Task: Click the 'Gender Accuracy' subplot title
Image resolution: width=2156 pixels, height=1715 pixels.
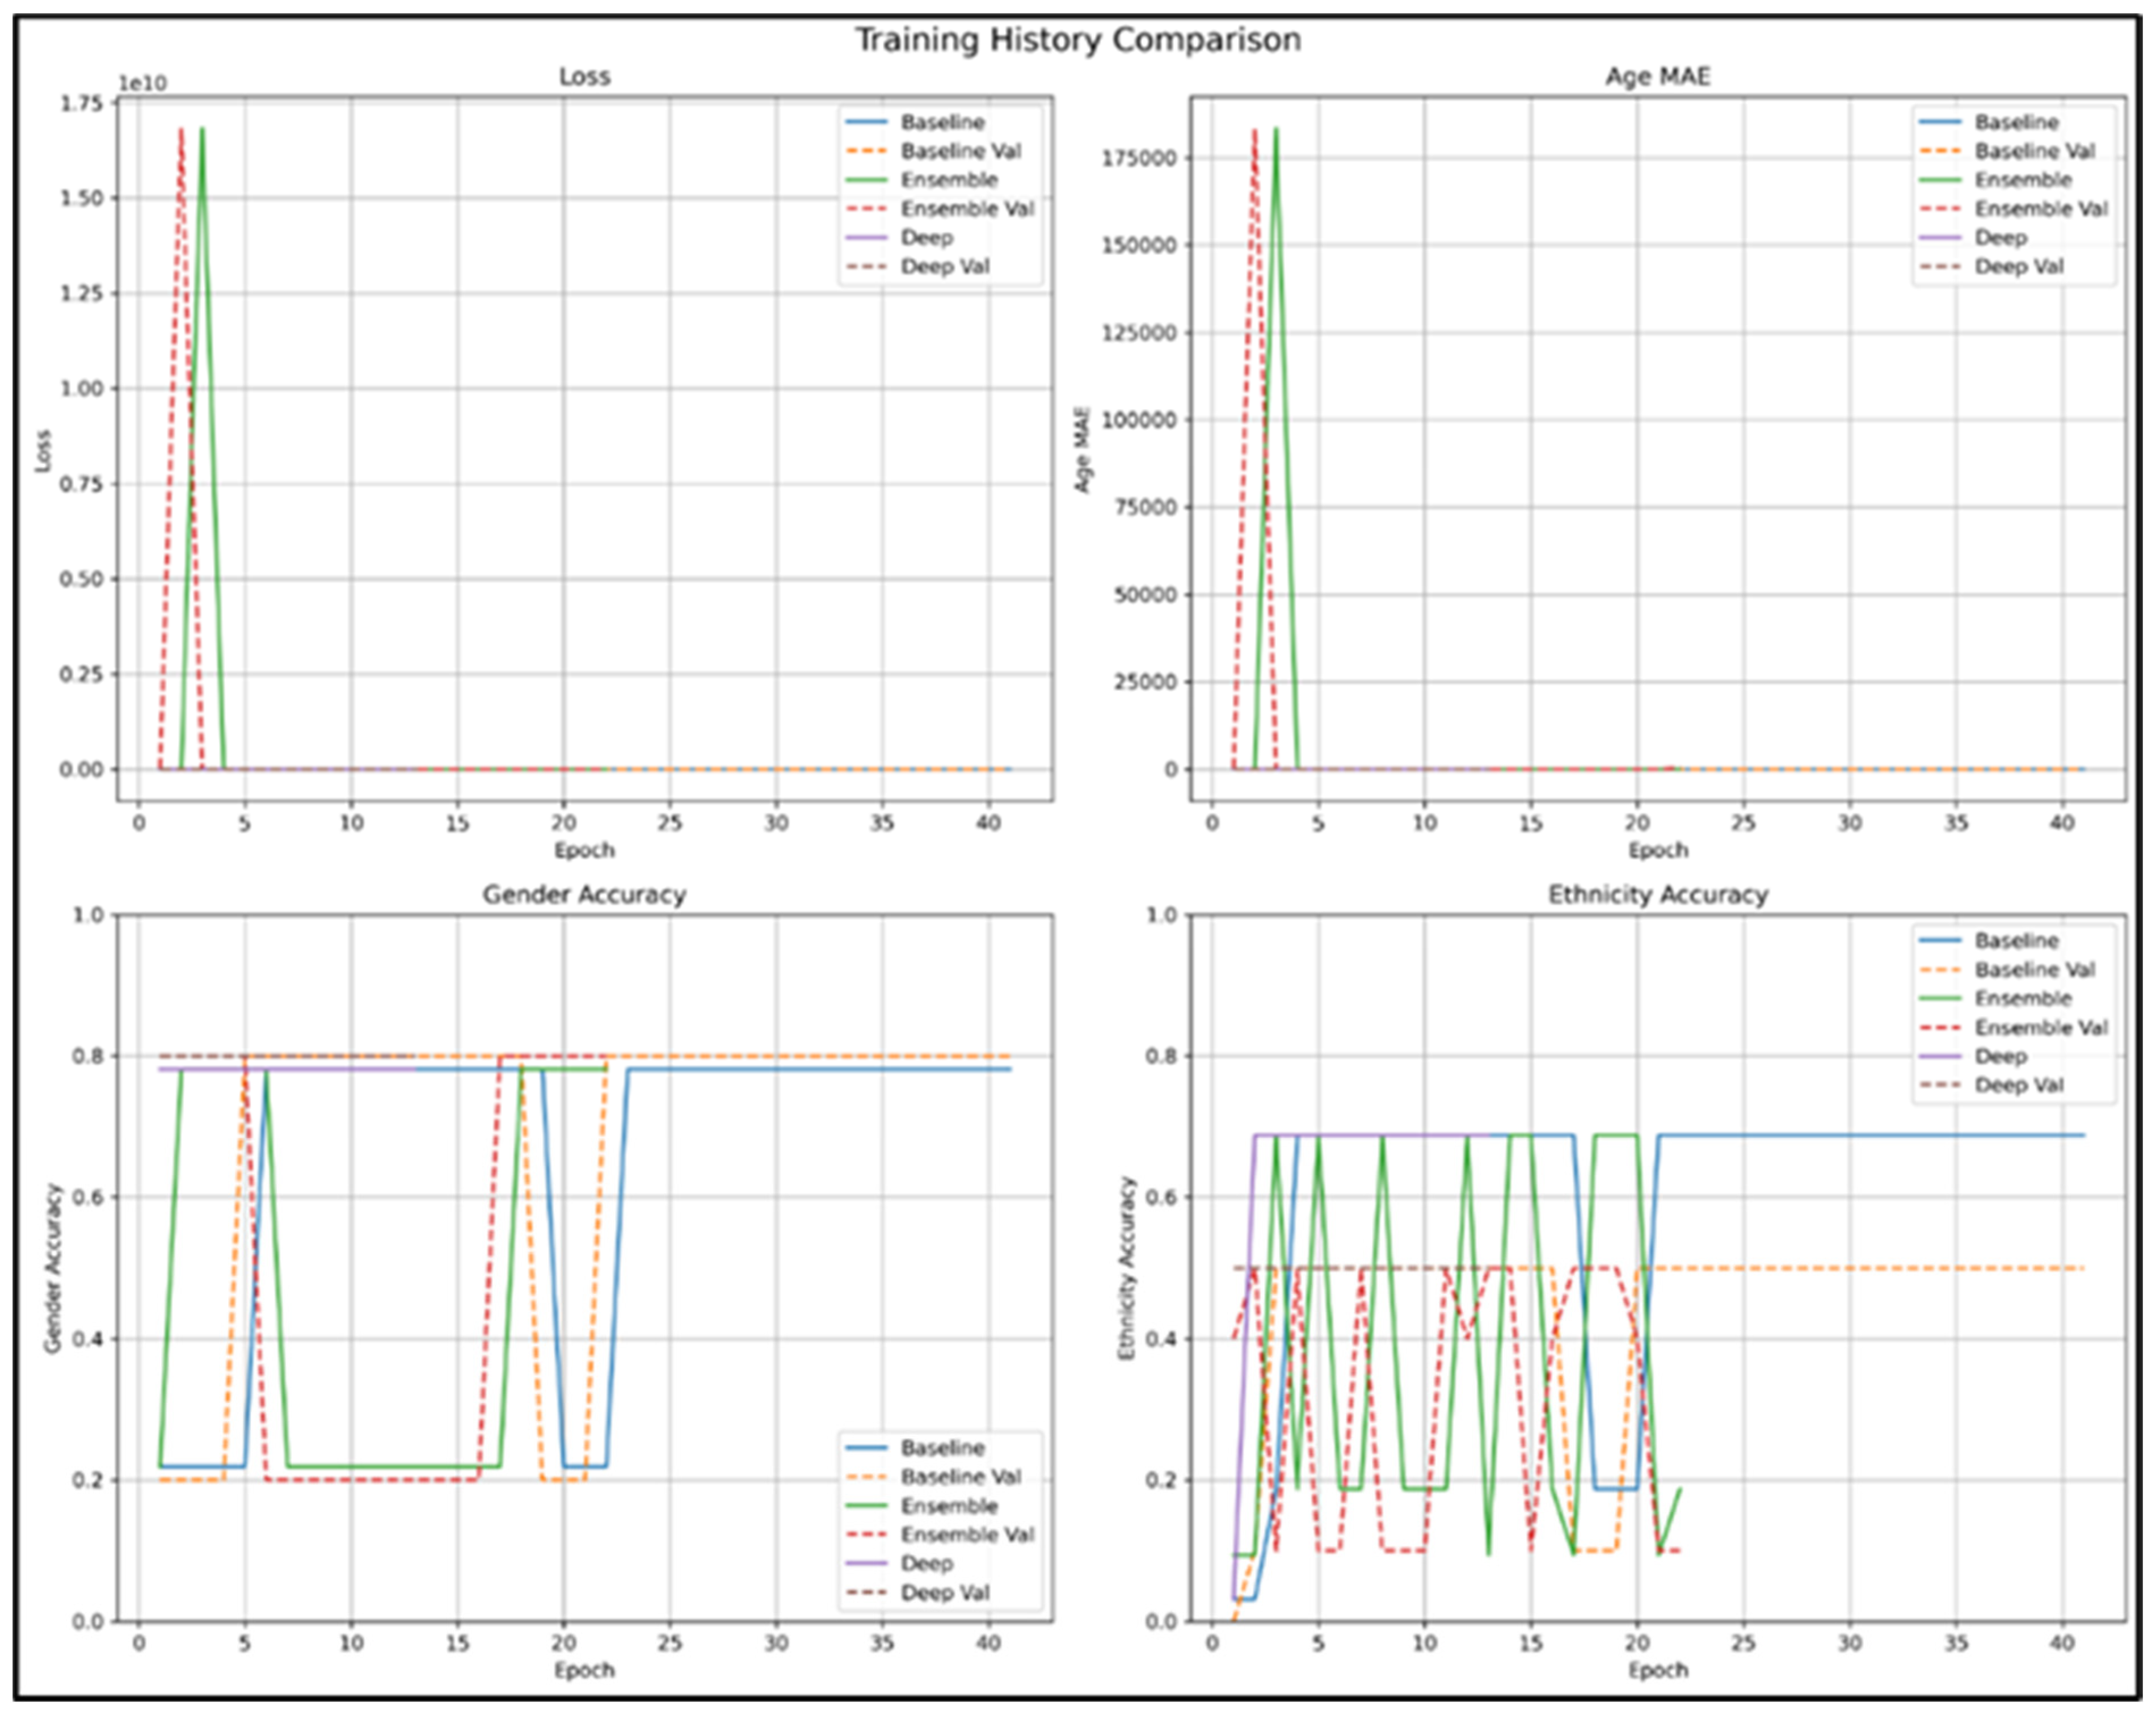Action: tap(584, 894)
